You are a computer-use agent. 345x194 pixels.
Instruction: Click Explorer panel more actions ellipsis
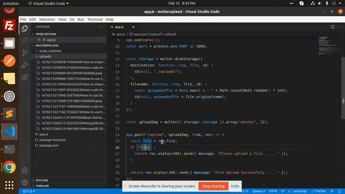coord(101,27)
